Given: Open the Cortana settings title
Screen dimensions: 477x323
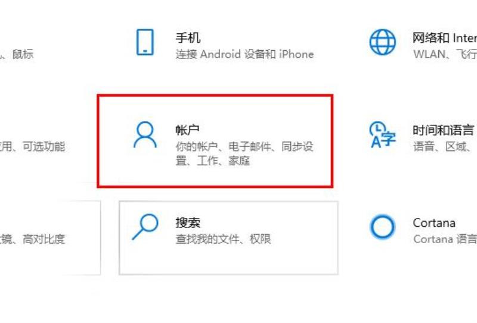Looking at the screenshot, I should [434, 223].
